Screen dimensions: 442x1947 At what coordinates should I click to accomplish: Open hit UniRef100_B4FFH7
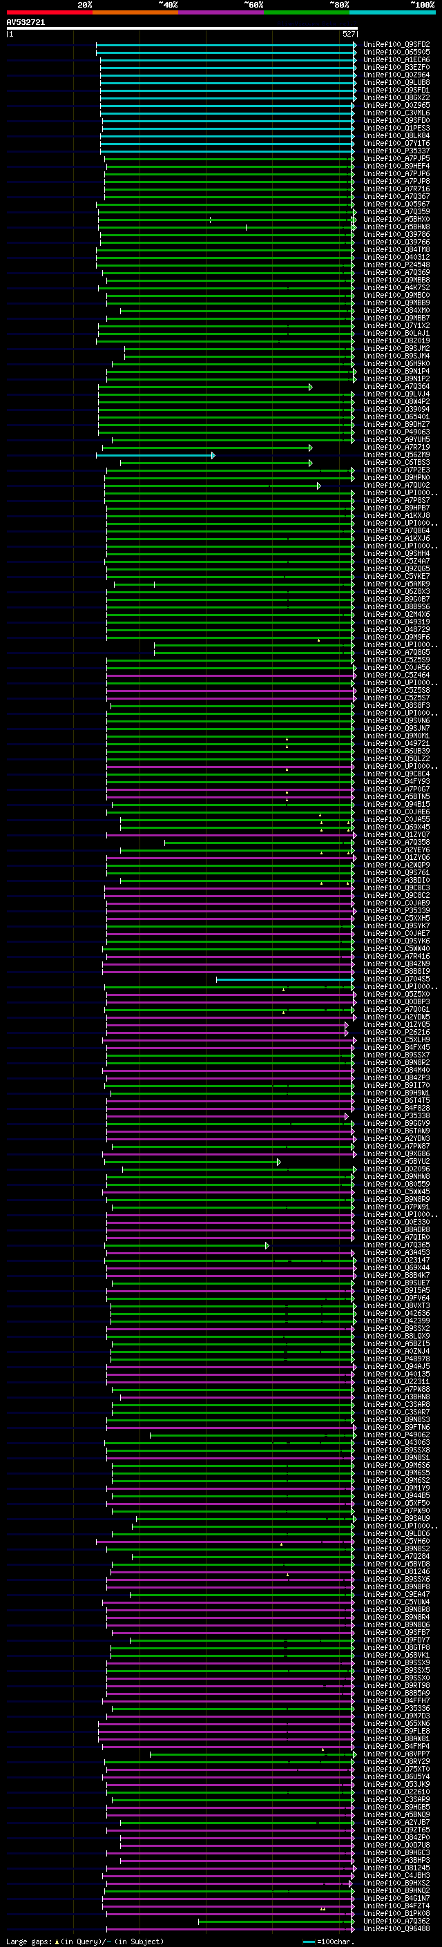[396, 1700]
